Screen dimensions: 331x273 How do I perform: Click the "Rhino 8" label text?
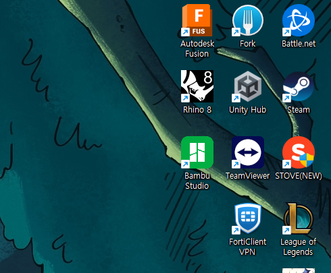pyautogui.click(x=197, y=110)
